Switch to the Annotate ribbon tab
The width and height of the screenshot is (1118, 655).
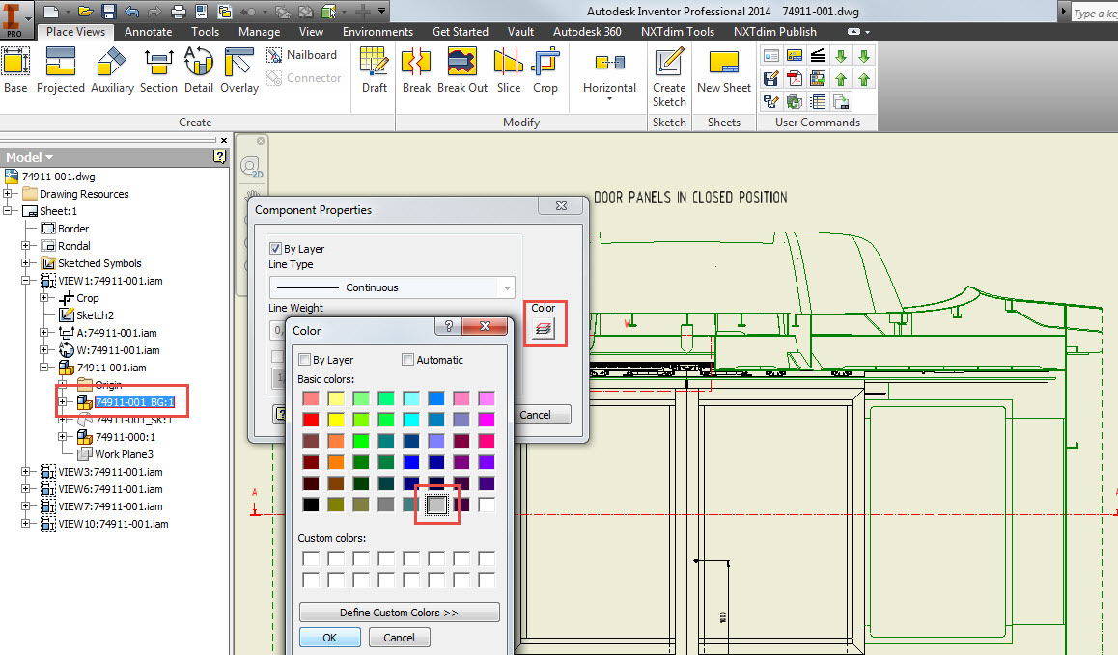148,32
